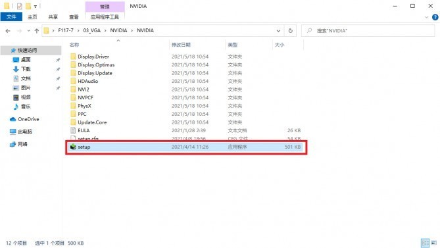Select the Update.Core folder icon
Image resolution: width=440 pixels, height=248 pixels.
click(x=73, y=122)
